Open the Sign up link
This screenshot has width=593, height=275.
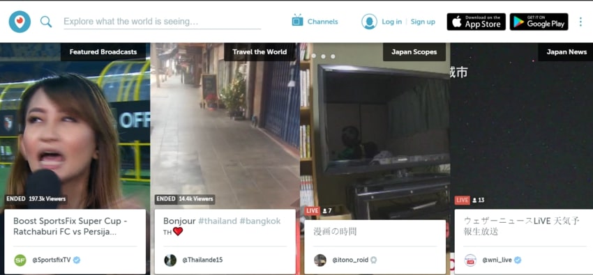click(x=423, y=22)
